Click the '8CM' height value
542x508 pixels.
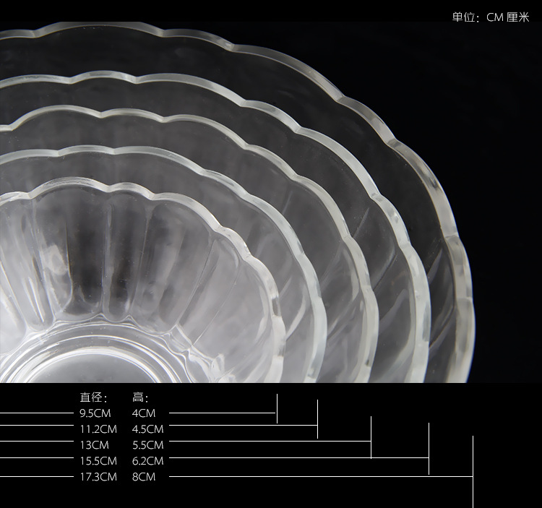pos(144,477)
